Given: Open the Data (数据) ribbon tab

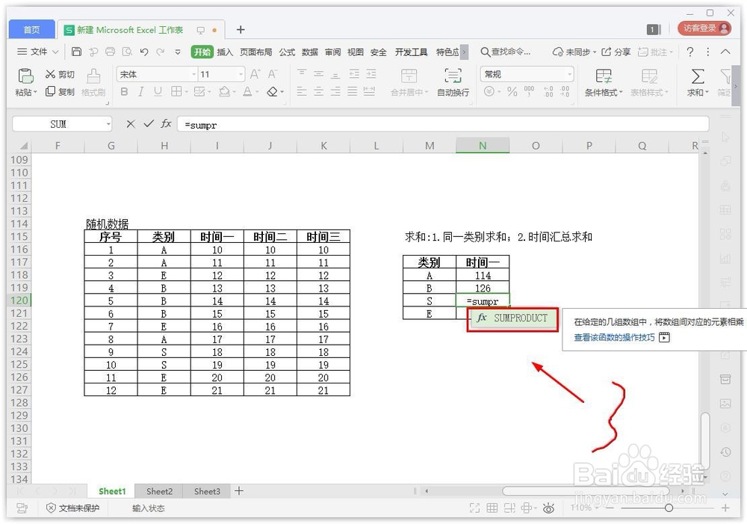Looking at the screenshot, I should point(310,52).
